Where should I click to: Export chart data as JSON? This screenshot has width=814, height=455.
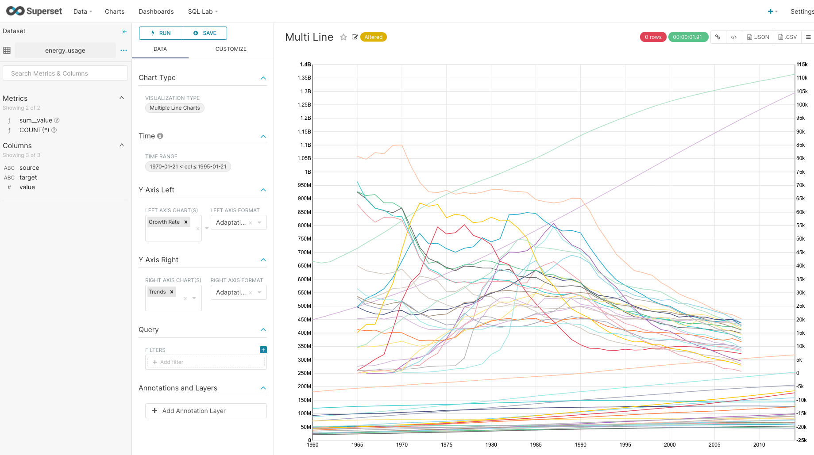(758, 37)
